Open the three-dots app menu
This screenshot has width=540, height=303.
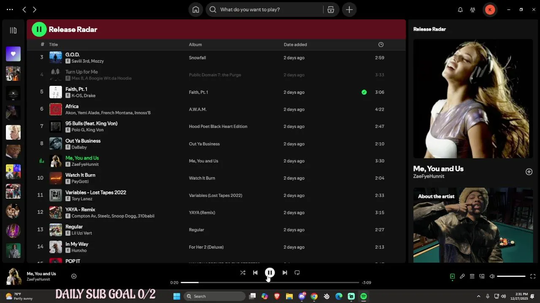click(x=10, y=10)
